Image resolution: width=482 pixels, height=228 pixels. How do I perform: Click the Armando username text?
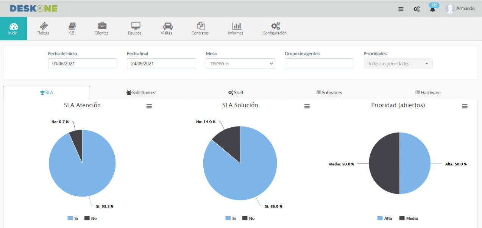coord(465,9)
